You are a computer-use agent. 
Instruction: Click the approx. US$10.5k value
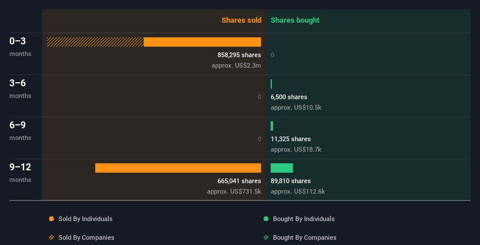point(296,107)
